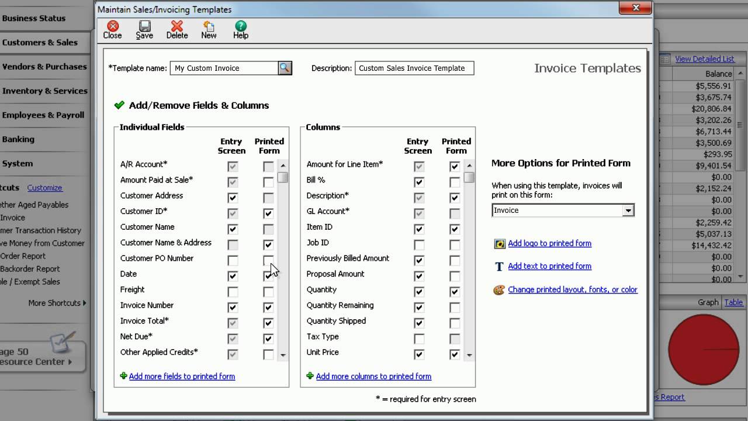Click the palette icon for layout change
748x421 pixels.
pos(499,290)
